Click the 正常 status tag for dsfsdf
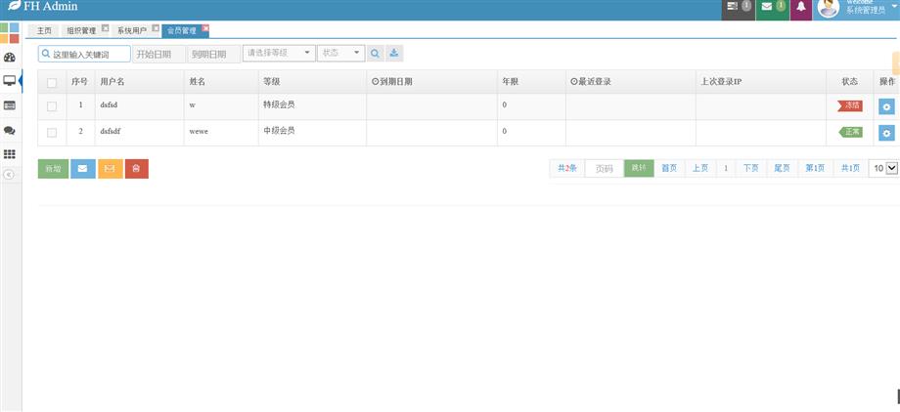The image size is (900, 412). 851,132
